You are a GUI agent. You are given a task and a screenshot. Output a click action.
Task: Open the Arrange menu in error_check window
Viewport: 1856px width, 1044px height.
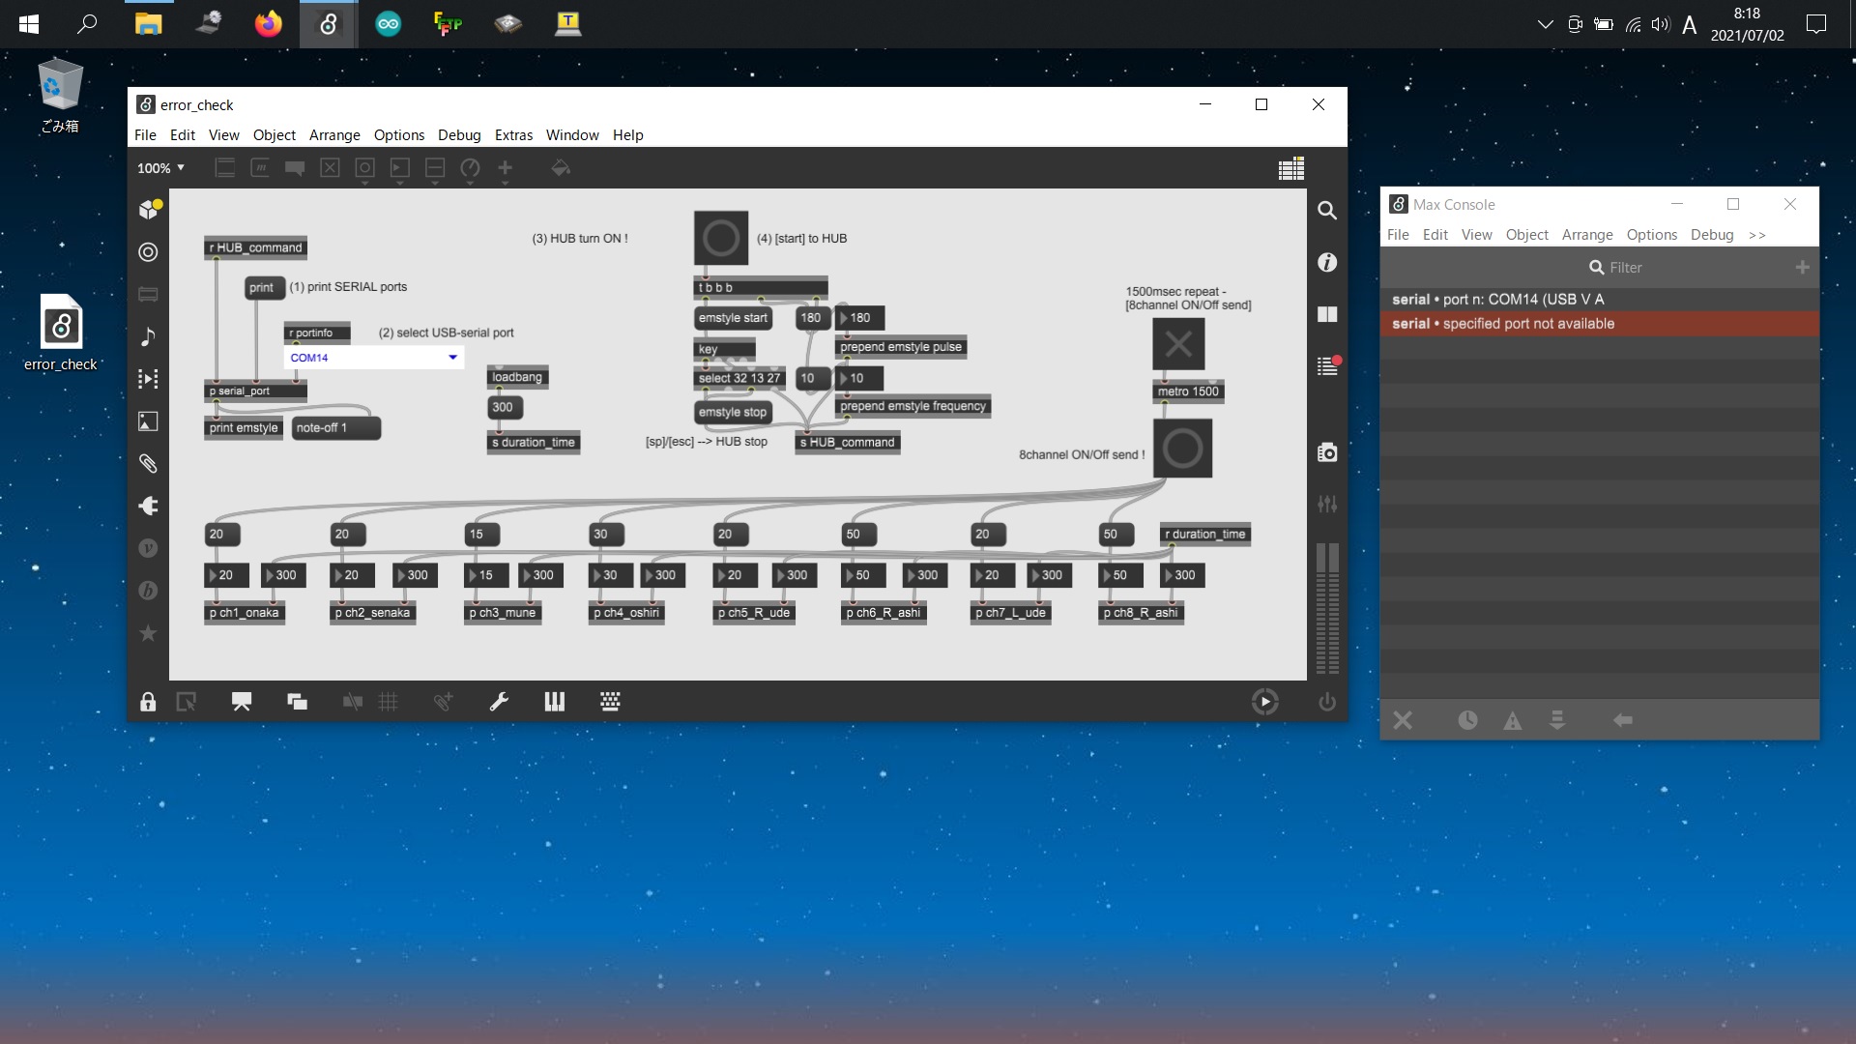tap(334, 135)
